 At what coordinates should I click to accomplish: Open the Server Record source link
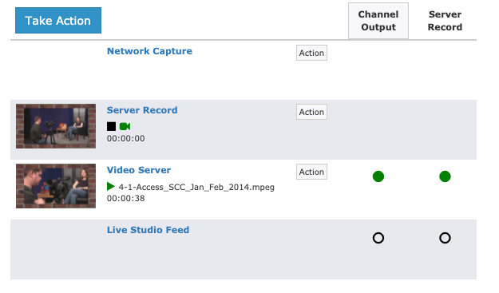[x=142, y=110]
